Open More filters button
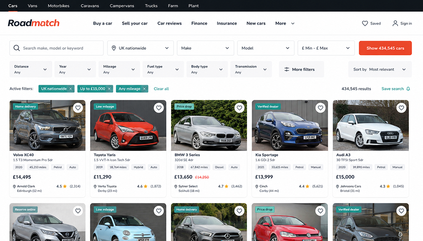Screen dimensions: 423x241 coord(301,69)
